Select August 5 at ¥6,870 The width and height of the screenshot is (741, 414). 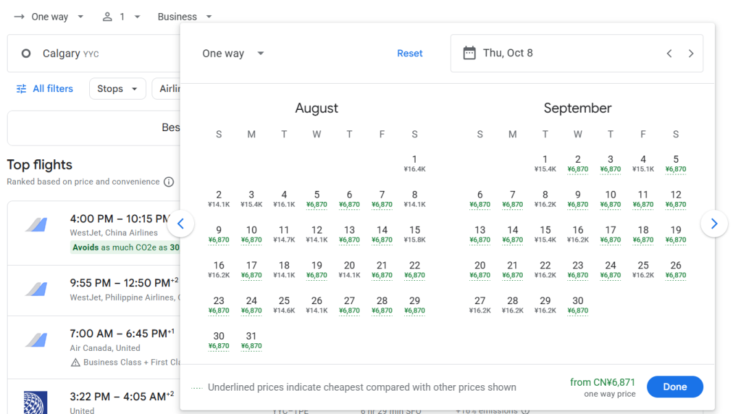(316, 199)
